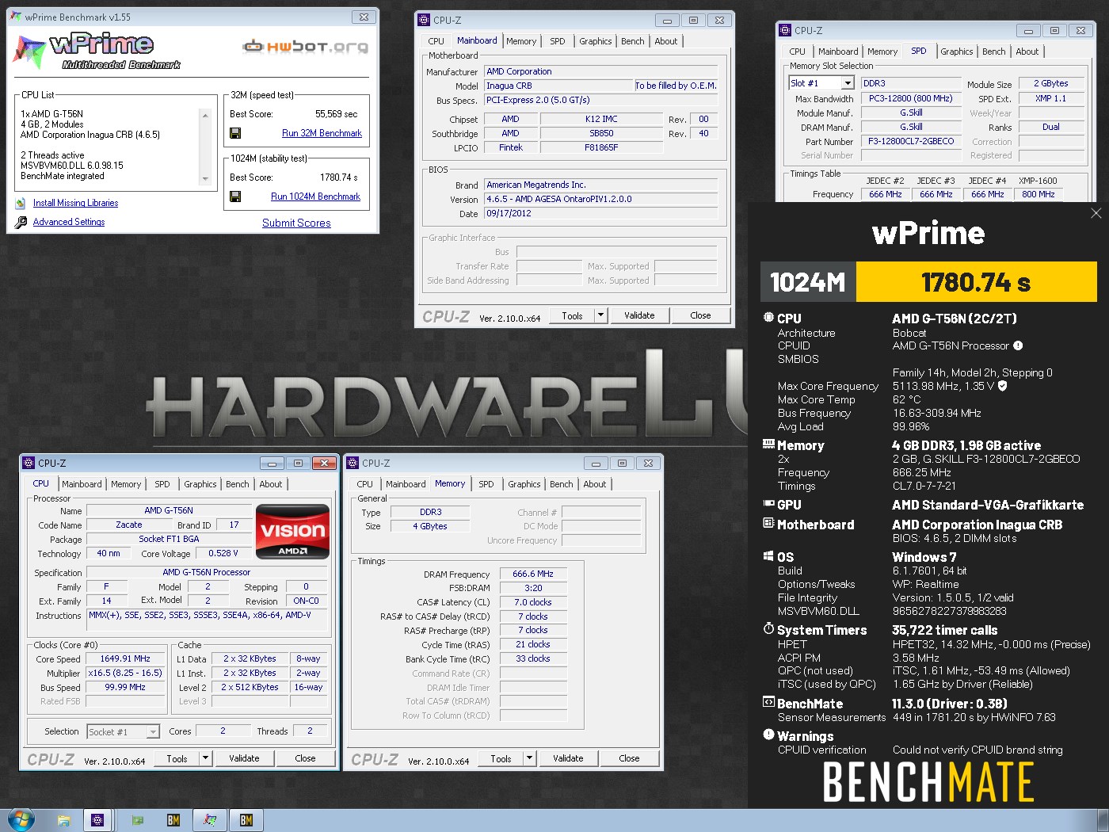Click the Core Speed value 1649.91 MHz
The height and width of the screenshot is (832, 1109).
125,658
